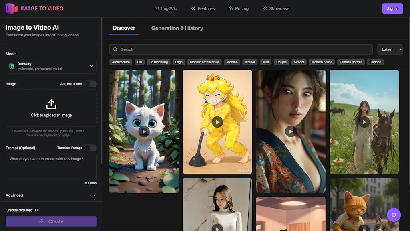Filter by Fantasy portrait tag

(351, 62)
